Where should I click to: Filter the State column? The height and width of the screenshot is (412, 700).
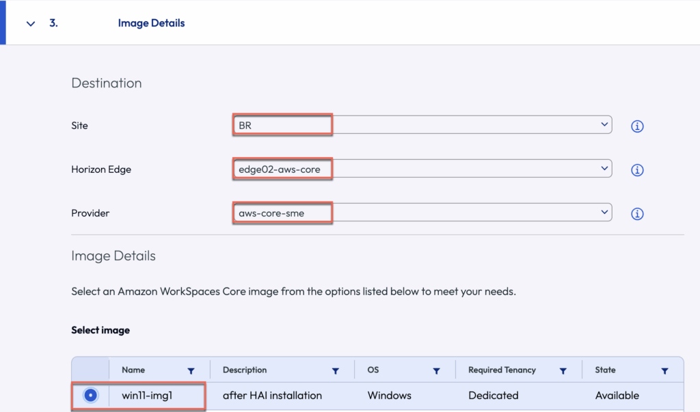pos(664,371)
